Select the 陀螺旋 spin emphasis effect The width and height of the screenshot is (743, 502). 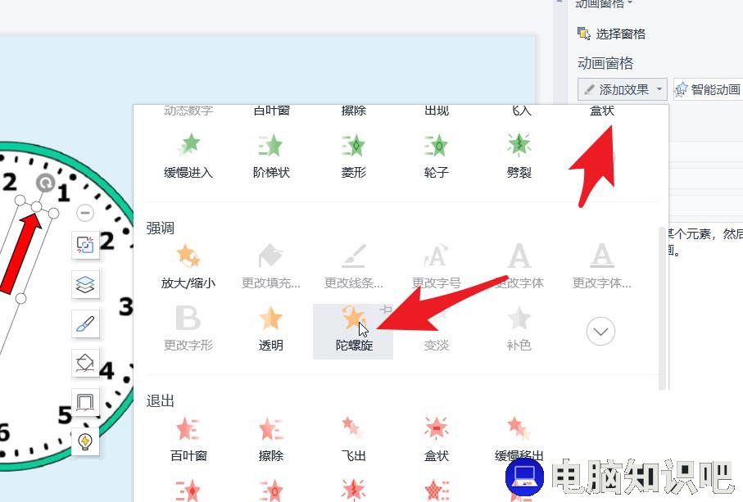coord(353,332)
